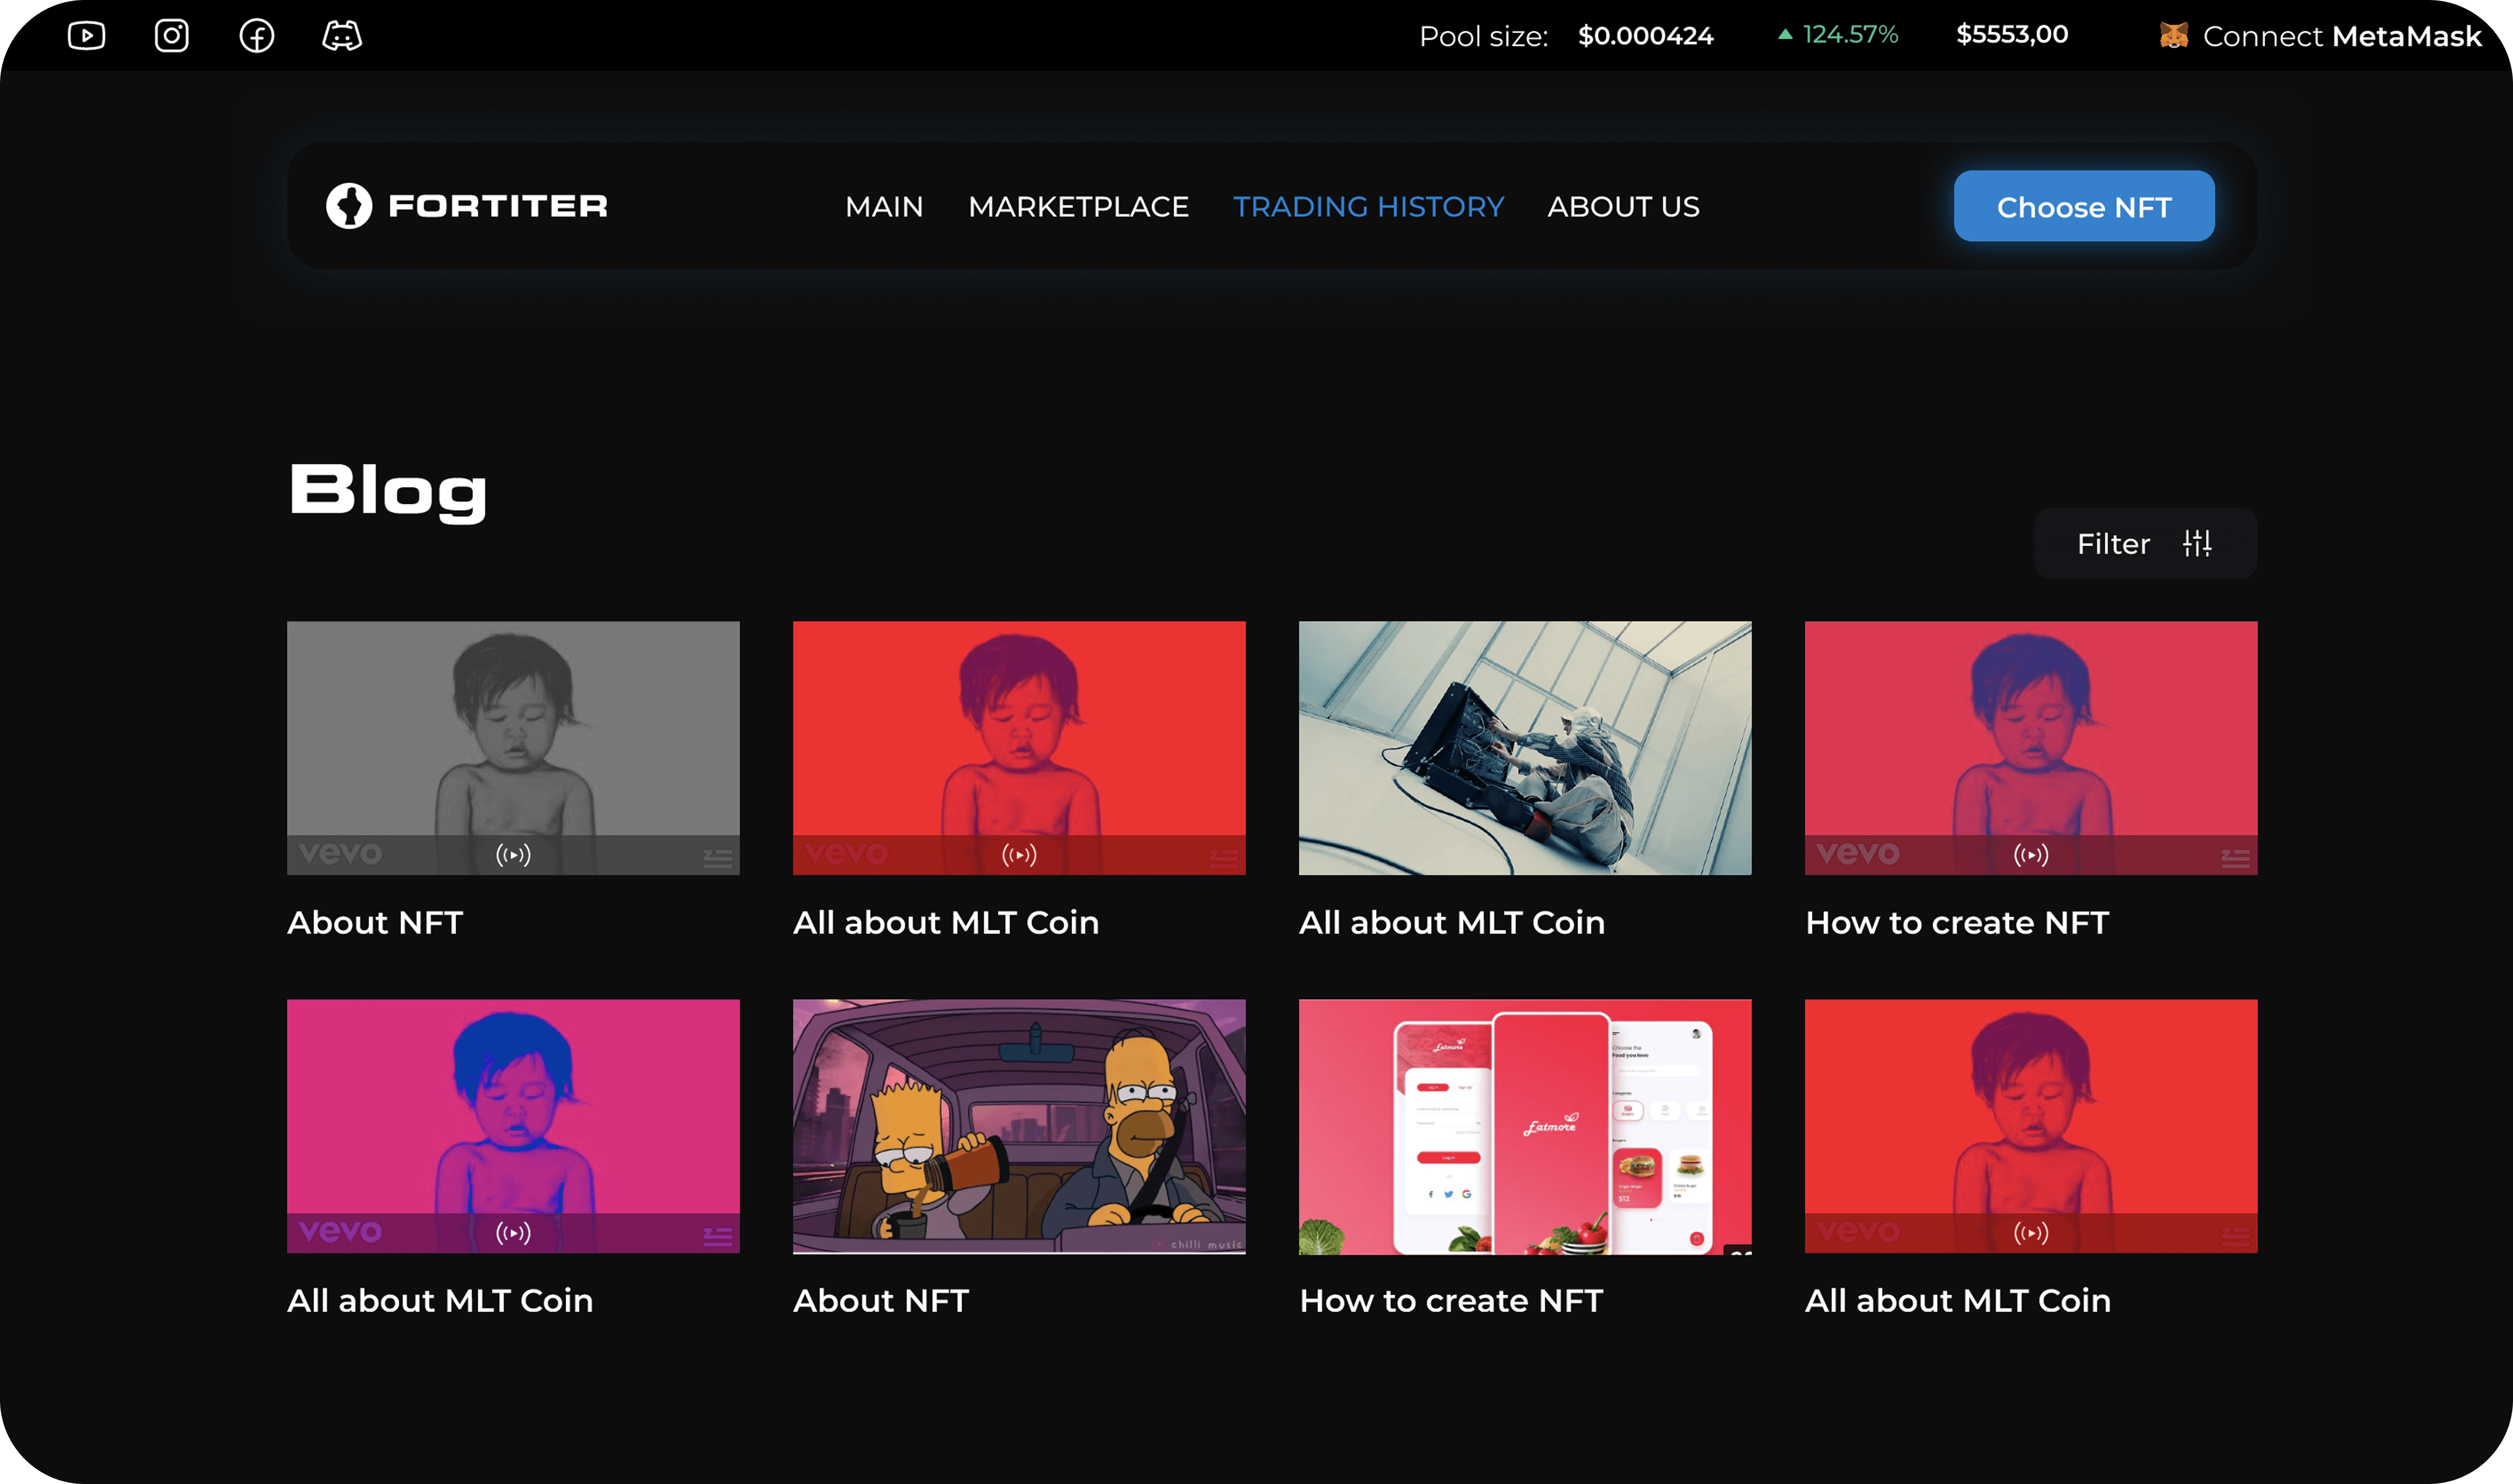
Task: Click playlist icon on pink vevo thumbnail
Action: pyautogui.click(x=717, y=1236)
